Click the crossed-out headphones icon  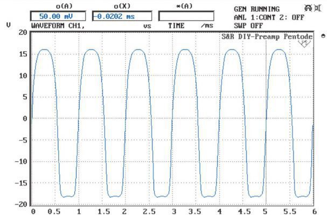tap(309, 8)
